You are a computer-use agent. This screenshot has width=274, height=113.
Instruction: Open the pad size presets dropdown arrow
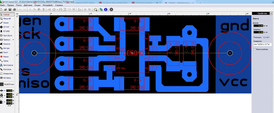[5, 96]
